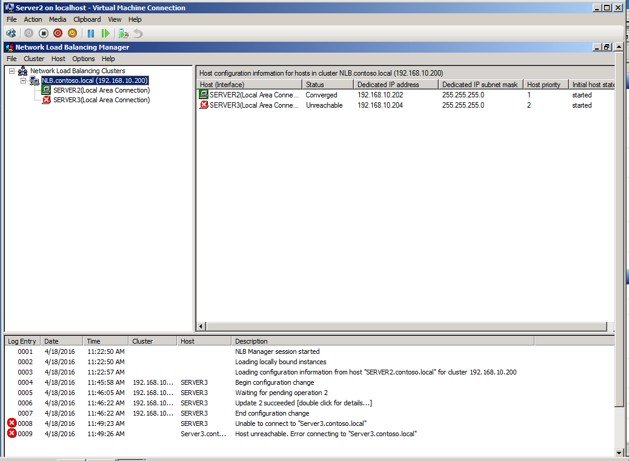The height and width of the screenshot is (461, 629).
Task: Click the Start virtual machine toolbar icon
Action: (x=29, y=33)
